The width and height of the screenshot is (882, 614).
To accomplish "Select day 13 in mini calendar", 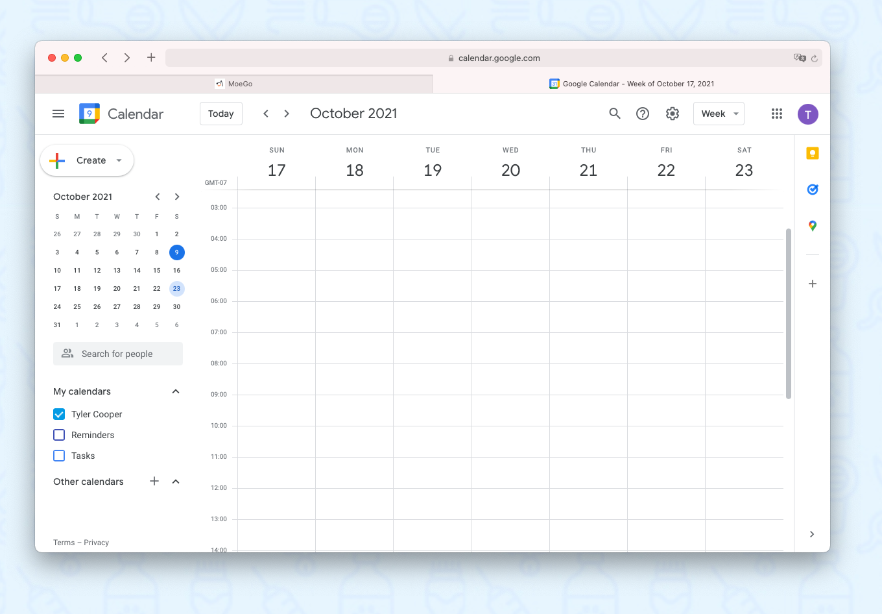I will (117, 271).
